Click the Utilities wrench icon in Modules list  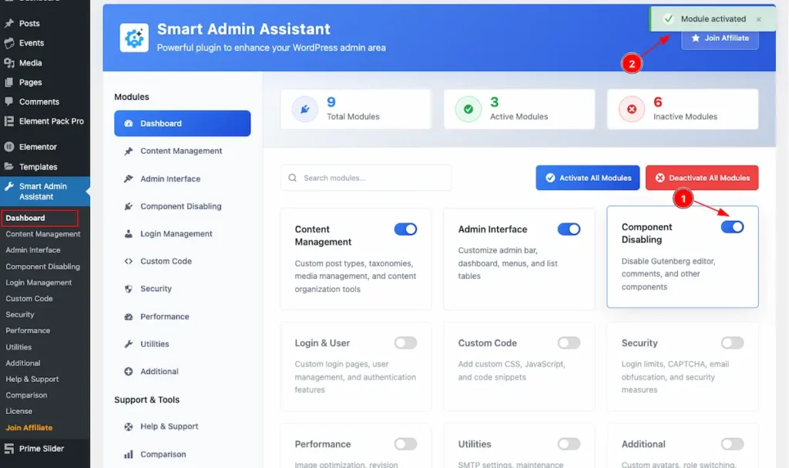pyautogui.click(x=129, y=344)
